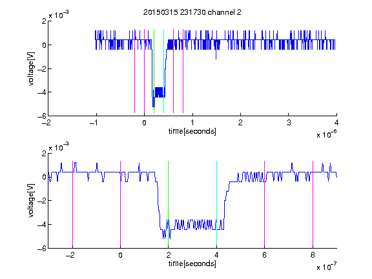The width and height of the screenshot is (372, 279).
Task: Select the rightmost magenta line in top plot
Action: coord(183,71)
